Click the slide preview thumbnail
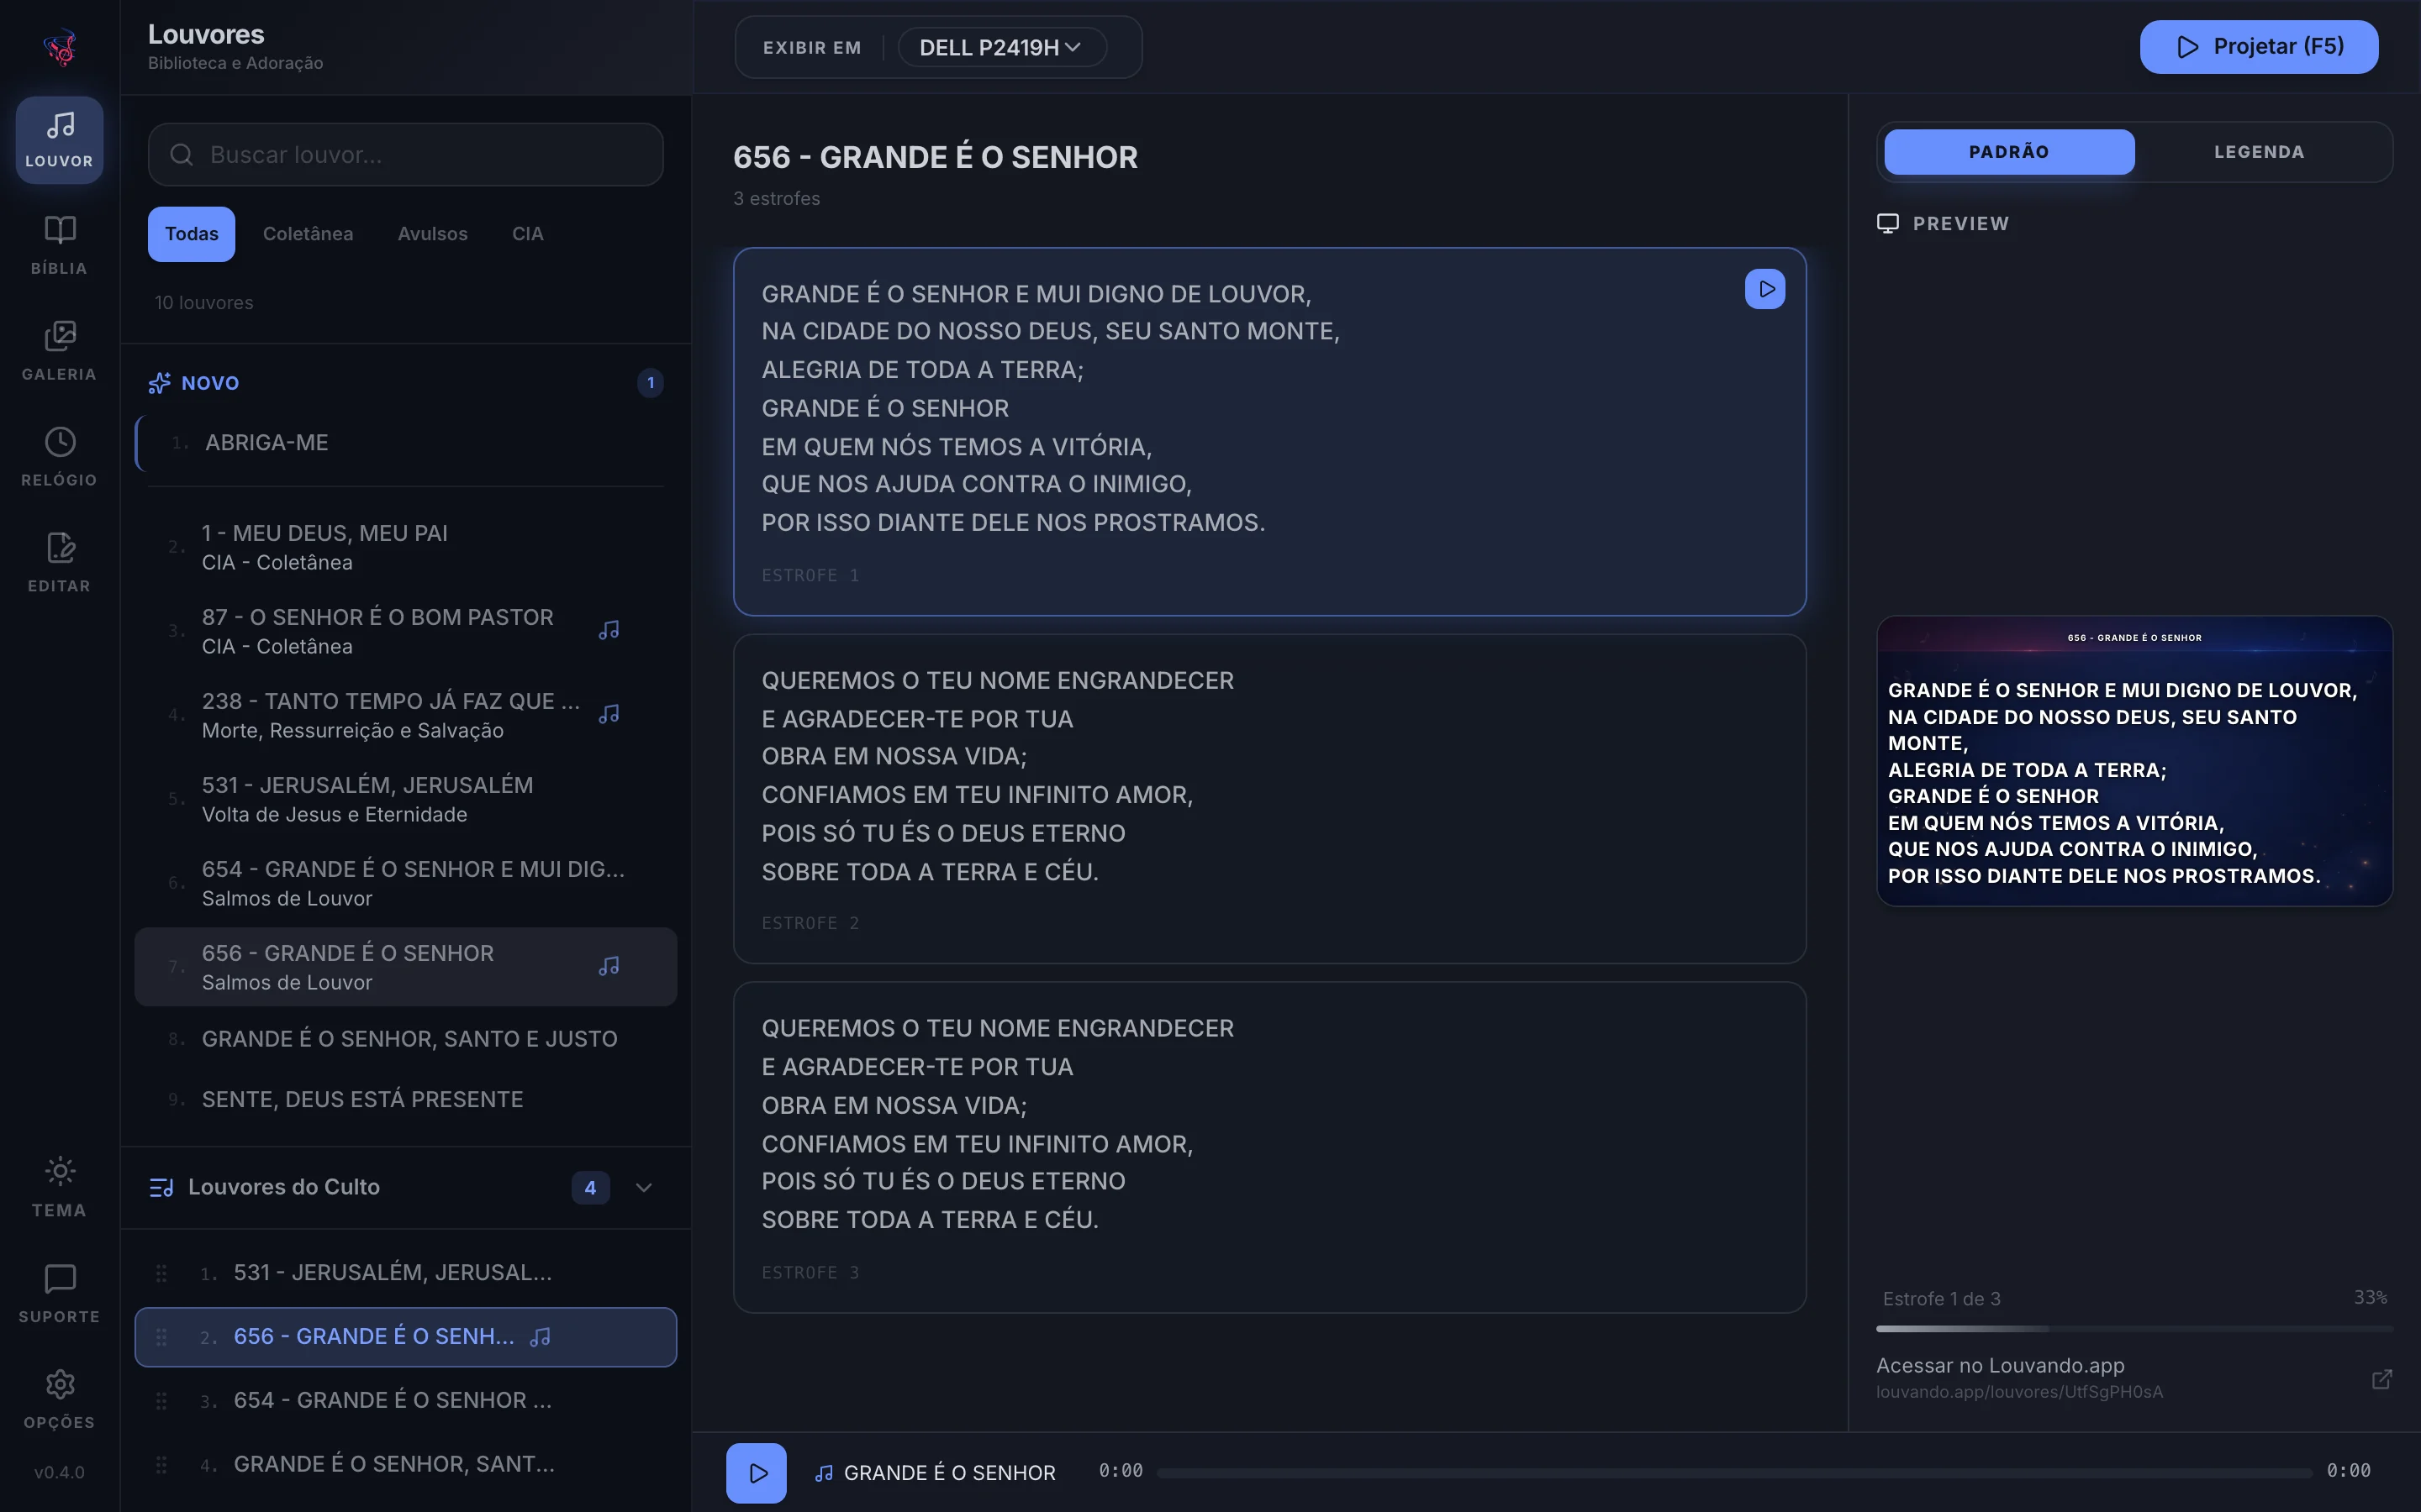Viewport: 2421px width, 1512px height. coord(2134,761)
